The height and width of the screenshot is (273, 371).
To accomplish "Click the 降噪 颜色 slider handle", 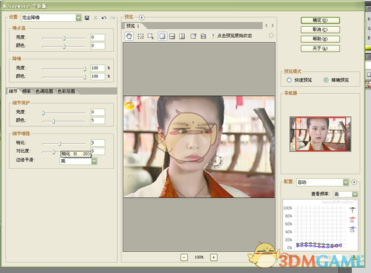I will (x=84, y=77).
